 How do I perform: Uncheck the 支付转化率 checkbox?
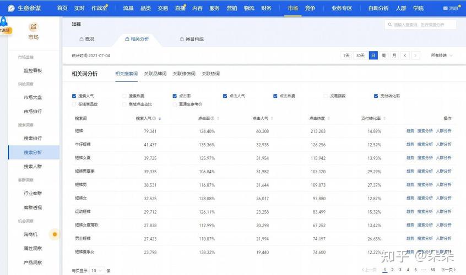pos(376,96)
